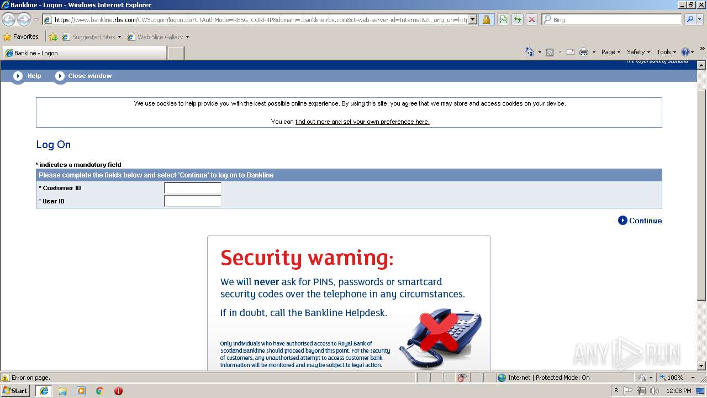Click the green Refresh arrows icon
The height and width of the screenshot is (398, 707).
pos(518,19)
